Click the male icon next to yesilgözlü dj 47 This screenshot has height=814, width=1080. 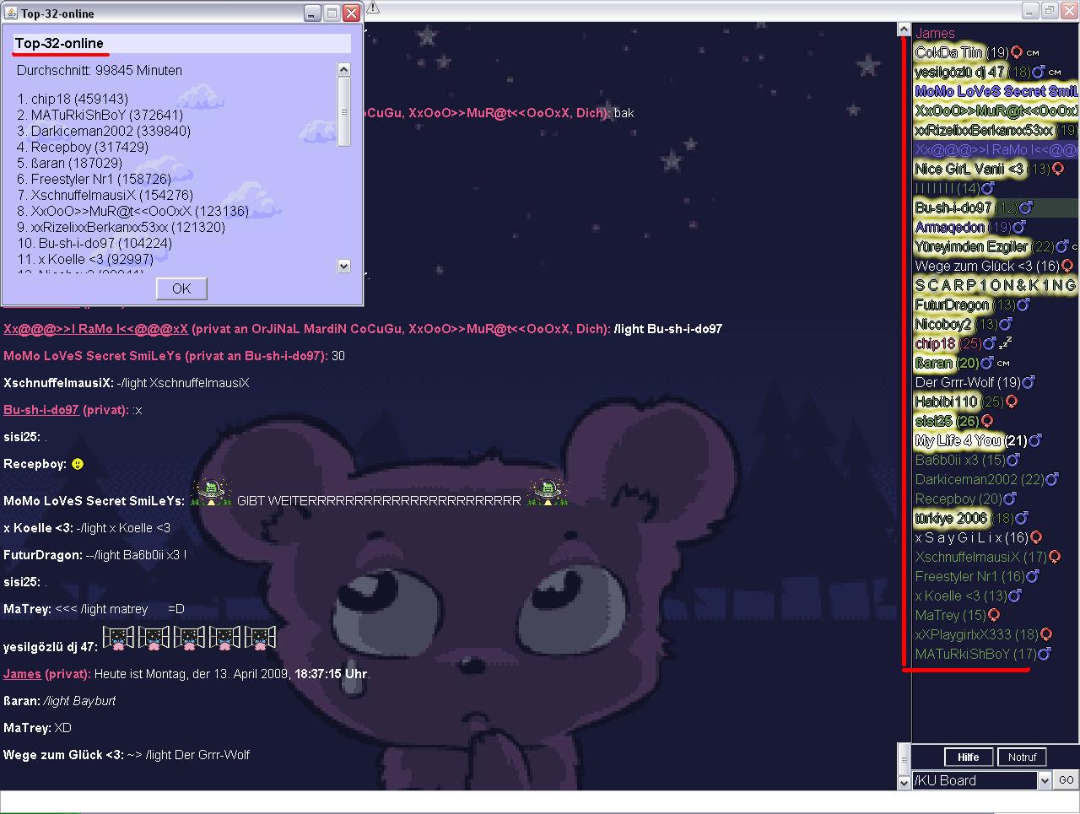pyautogui.click(x=1039, y=72)
